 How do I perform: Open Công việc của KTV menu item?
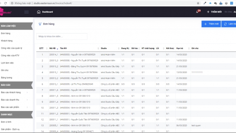[x=10, y=55]
